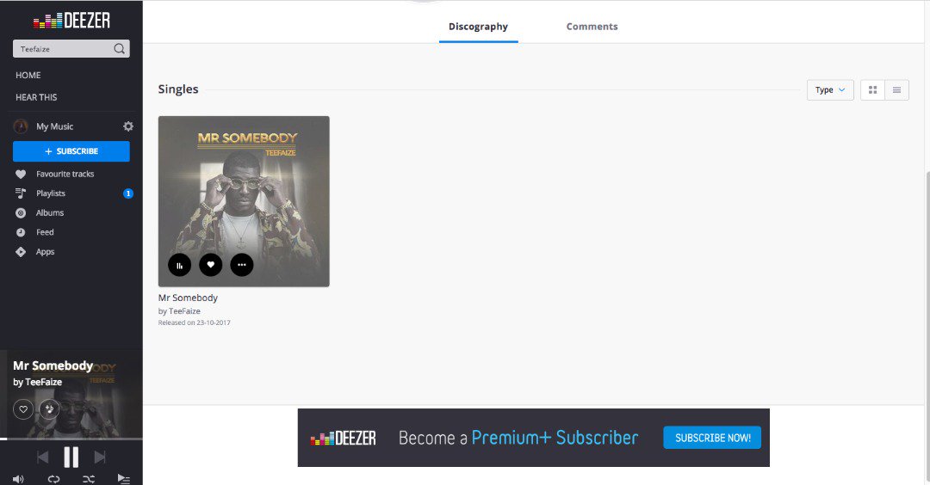Screen dimensions: 930x485
Task: Pause the current track
Action: 71,457
